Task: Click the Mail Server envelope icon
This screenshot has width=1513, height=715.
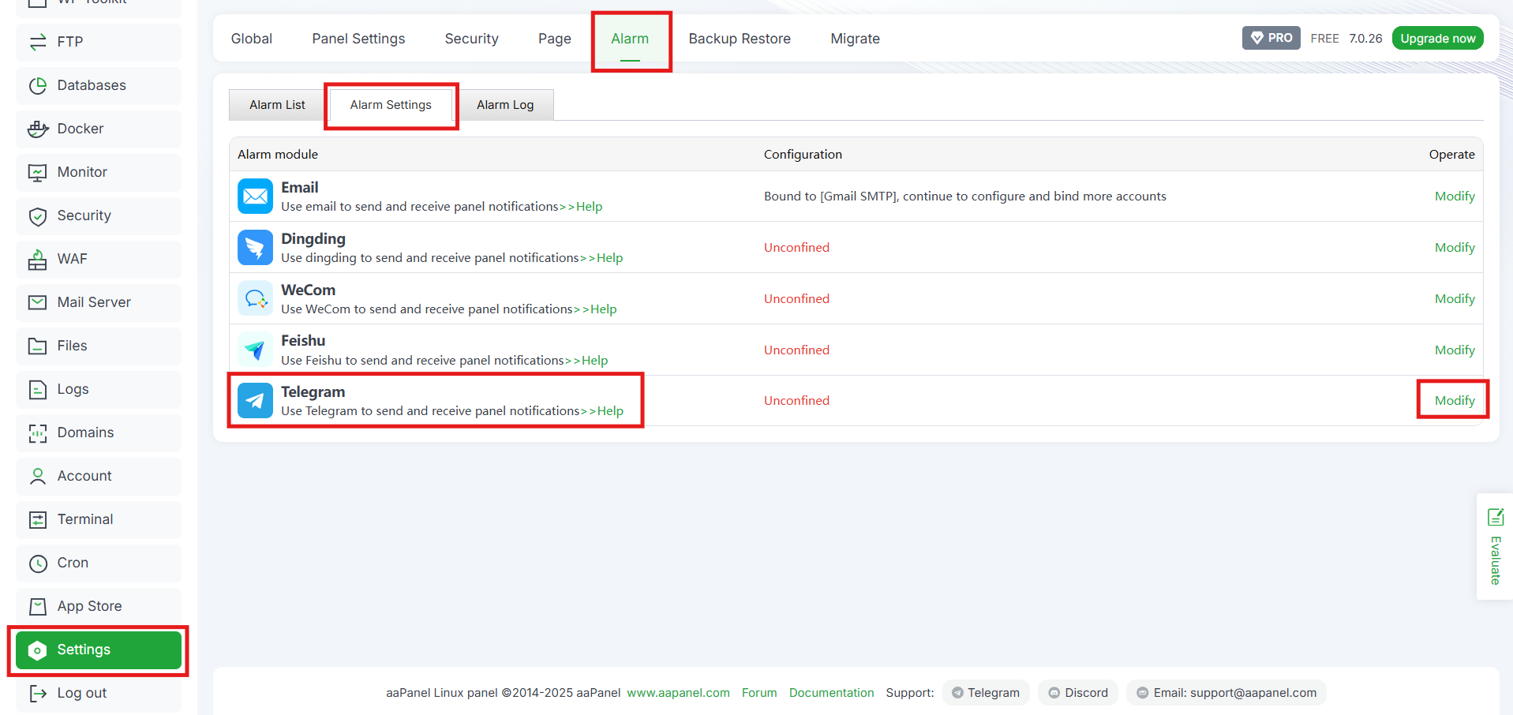Action: [x=37, y=302]
